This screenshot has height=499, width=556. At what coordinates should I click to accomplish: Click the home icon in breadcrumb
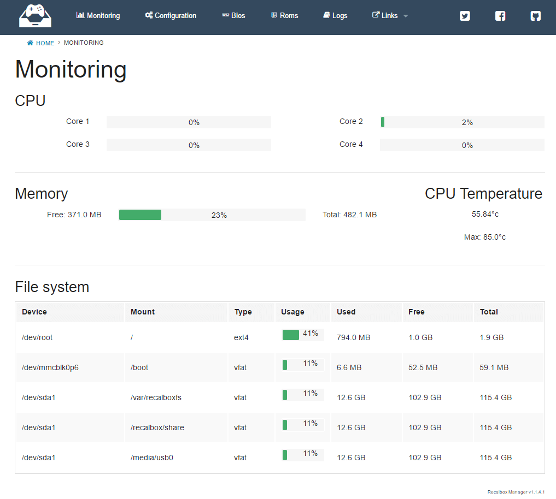tap(30, 43)
